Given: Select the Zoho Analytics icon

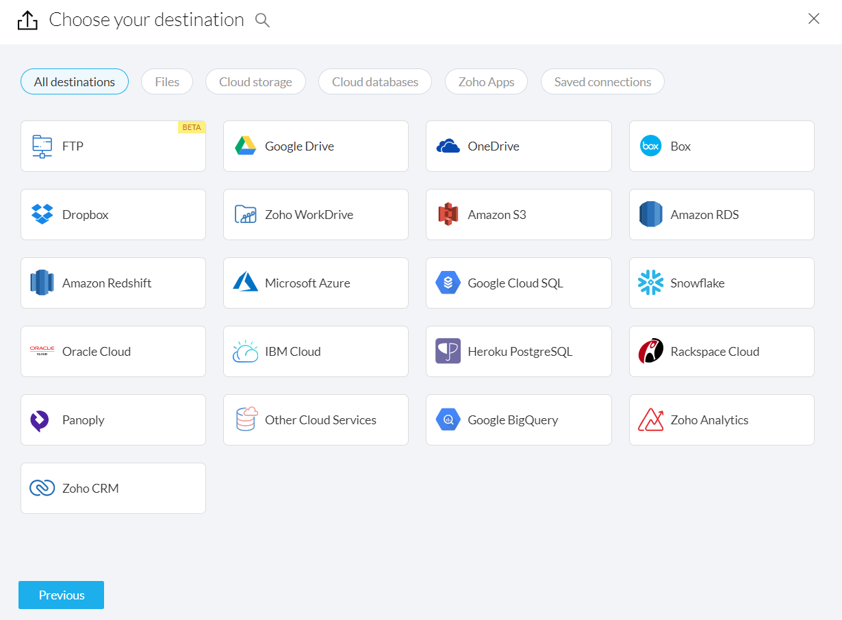Looking at the screenshot, I should pyautogui.click(x=650, y=420).
